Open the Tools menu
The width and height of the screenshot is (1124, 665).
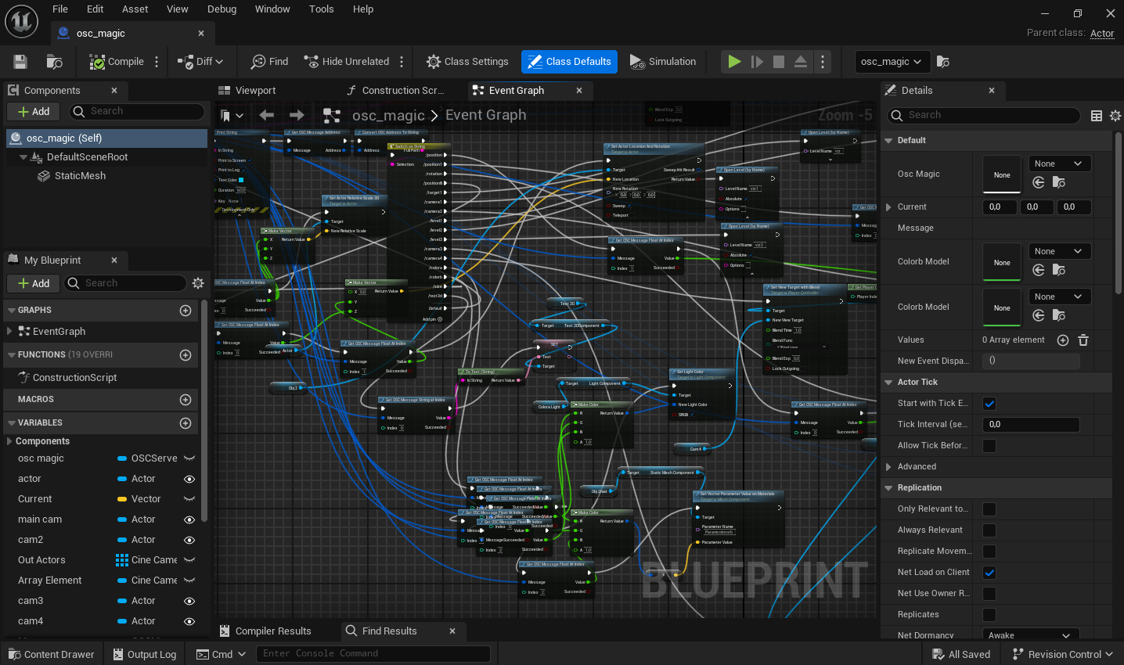tap(322, 9)
